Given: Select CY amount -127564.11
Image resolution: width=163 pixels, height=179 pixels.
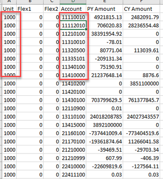Looking at the screenshot, I should tap(141, 166).
